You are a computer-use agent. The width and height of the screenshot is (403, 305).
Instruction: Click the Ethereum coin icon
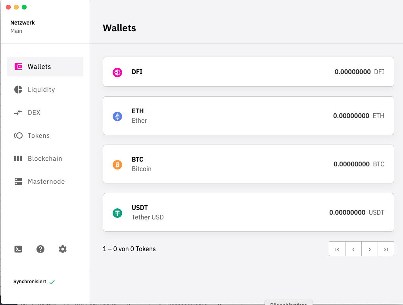point(117,116)
